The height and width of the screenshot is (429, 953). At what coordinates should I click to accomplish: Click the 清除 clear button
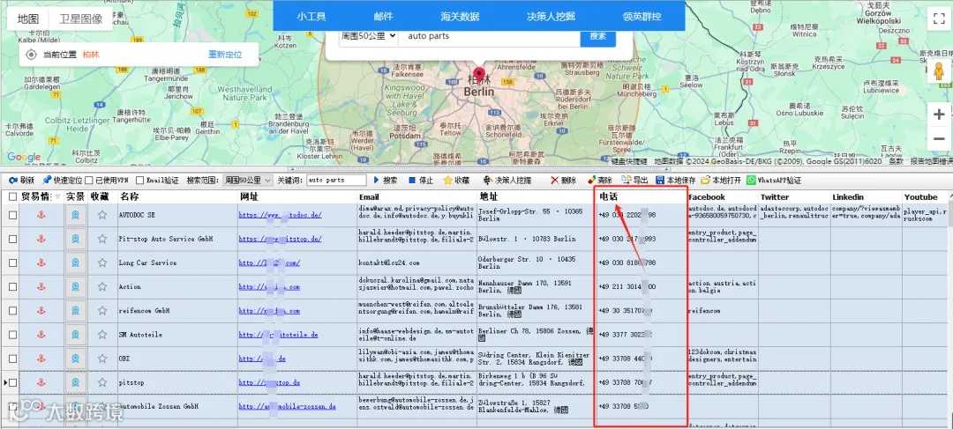coord(599,181)
